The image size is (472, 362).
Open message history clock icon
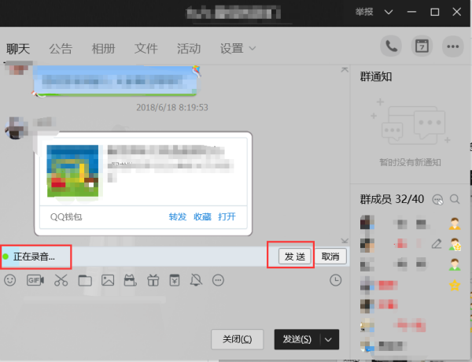tap(336, 280)
